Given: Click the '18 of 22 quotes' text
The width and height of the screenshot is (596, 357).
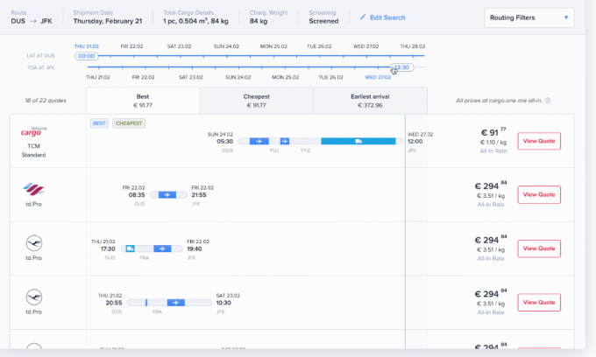Looking at the screenshot, I should (46, 101).
